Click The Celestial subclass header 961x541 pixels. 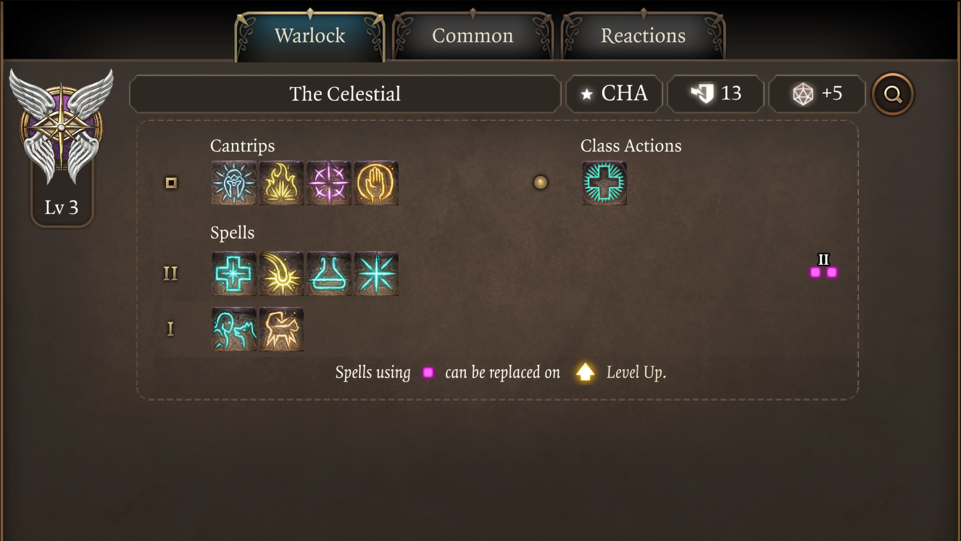[345, 94]
